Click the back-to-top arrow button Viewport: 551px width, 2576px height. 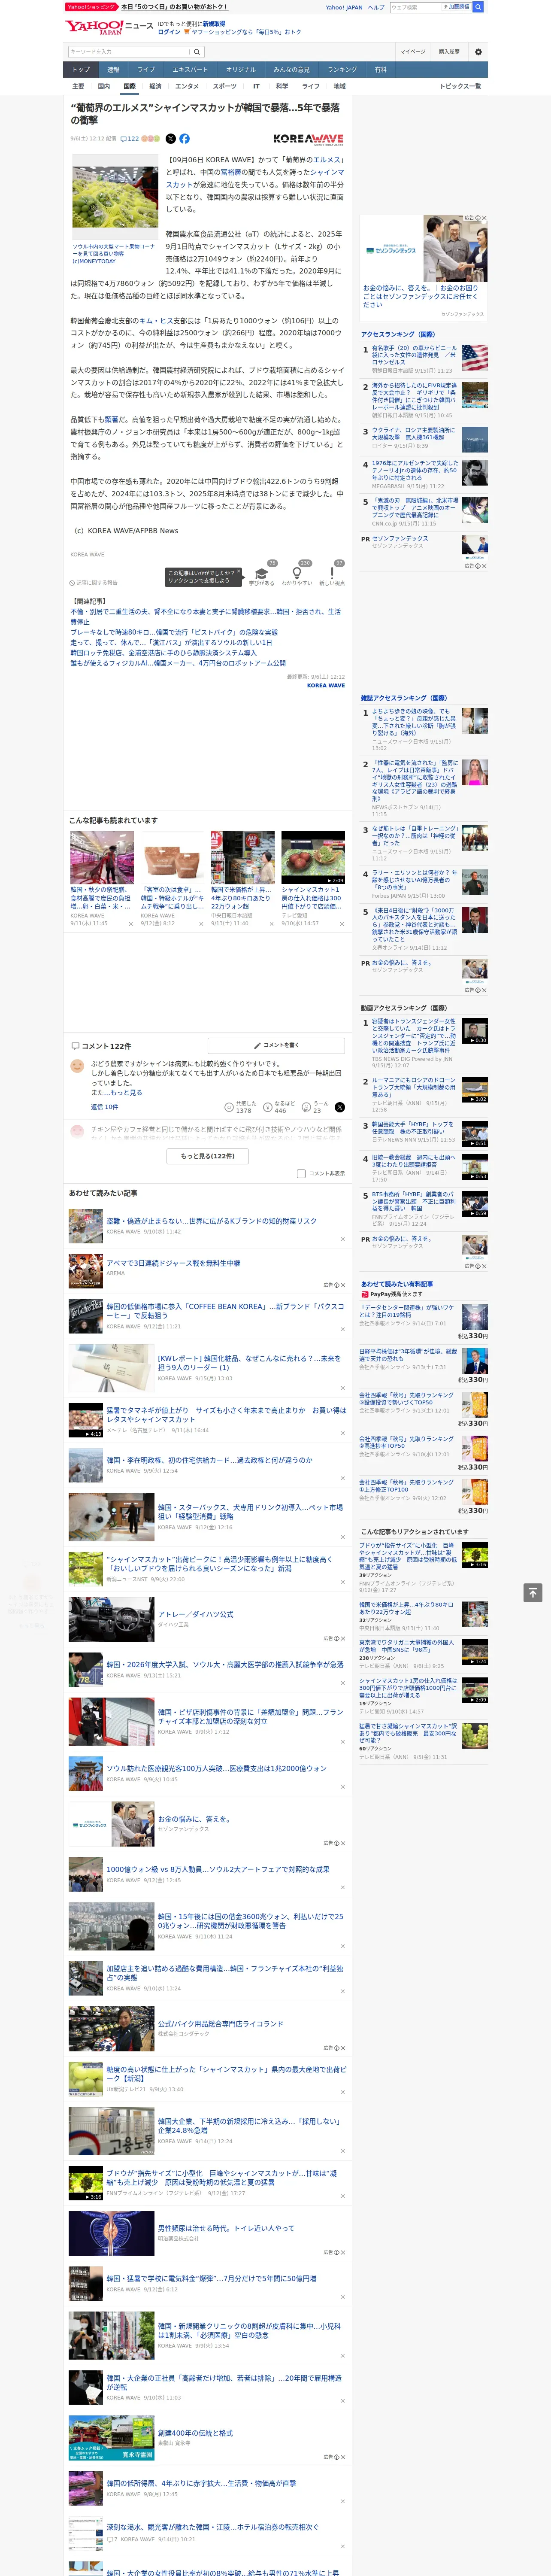pyautogui.click(x=533, y=1592)
